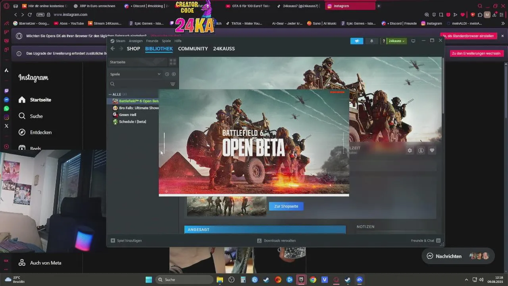Open Steam announcements megaphone button
The image size is (508, 286).
pyautogui.click(x=357, y=41)
